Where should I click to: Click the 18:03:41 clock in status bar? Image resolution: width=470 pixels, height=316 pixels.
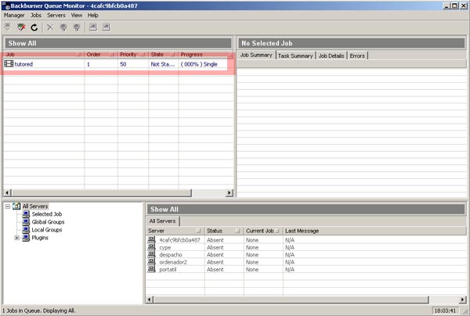(445, 311)
